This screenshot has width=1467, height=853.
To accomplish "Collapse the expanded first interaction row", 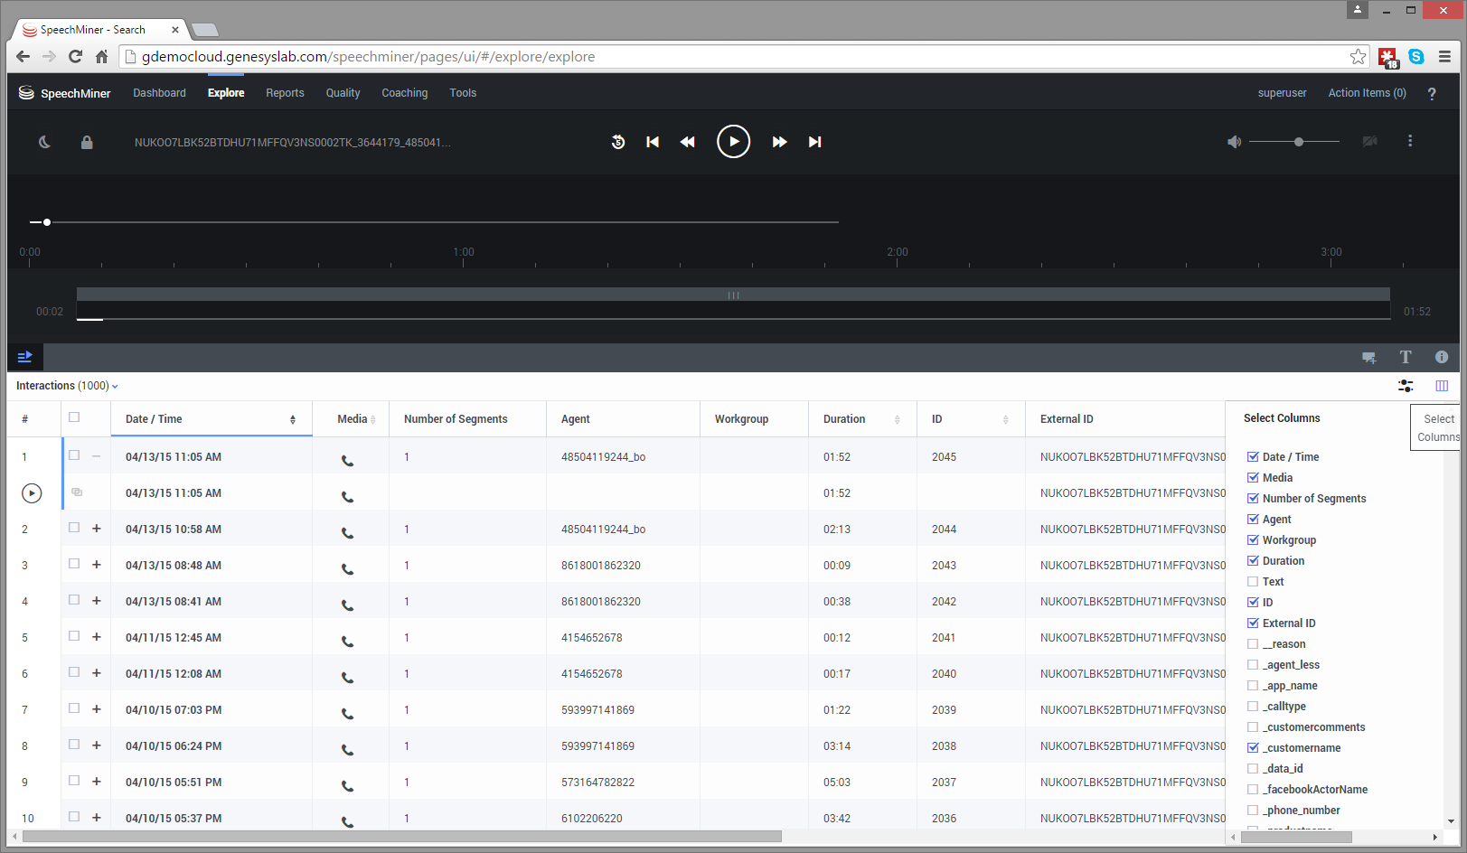I will point(97,456).
